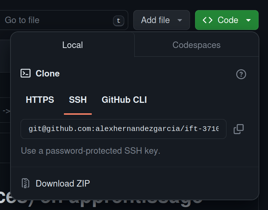Click the terminal icon beside Clone
Viewport: 268px width, 210px height.
tap(26, 74)
